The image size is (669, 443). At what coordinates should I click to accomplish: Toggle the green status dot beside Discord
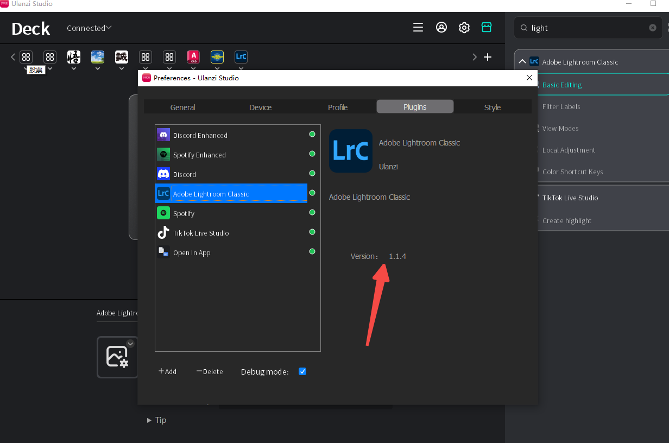[x=312, y=173]
